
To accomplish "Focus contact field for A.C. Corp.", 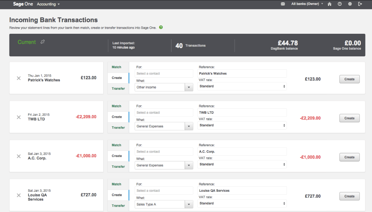I will (164, 152).
